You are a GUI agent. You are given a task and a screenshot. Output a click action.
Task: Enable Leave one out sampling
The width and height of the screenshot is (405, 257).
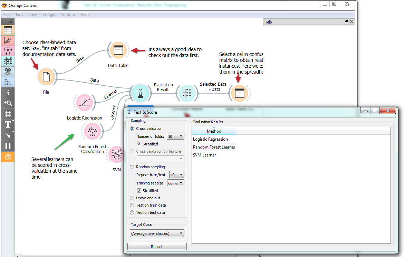coord(132,198)
